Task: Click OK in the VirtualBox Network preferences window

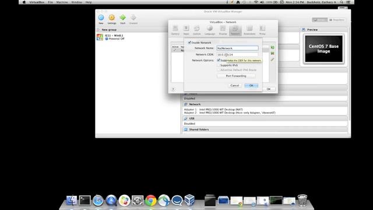Action: [x=269, y=89]
